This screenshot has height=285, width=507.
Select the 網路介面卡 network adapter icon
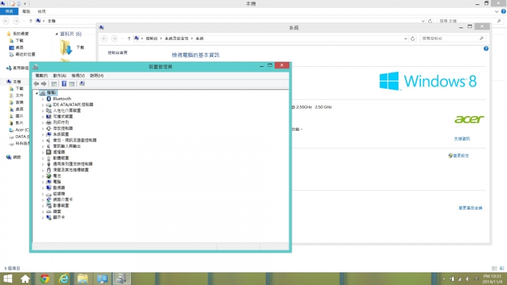click(49, 199)
